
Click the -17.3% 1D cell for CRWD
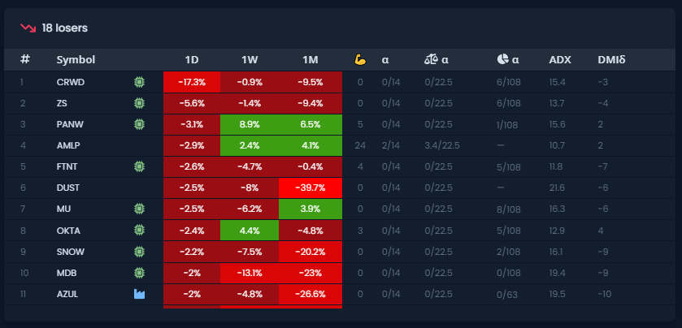(x=192, y=82)
